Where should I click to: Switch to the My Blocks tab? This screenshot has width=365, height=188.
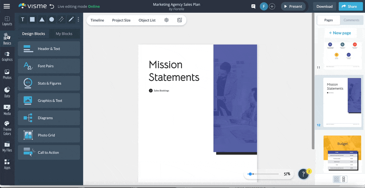coord(64,34)
